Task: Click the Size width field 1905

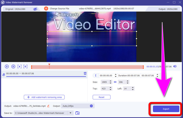Action: [x=105, y=82]
